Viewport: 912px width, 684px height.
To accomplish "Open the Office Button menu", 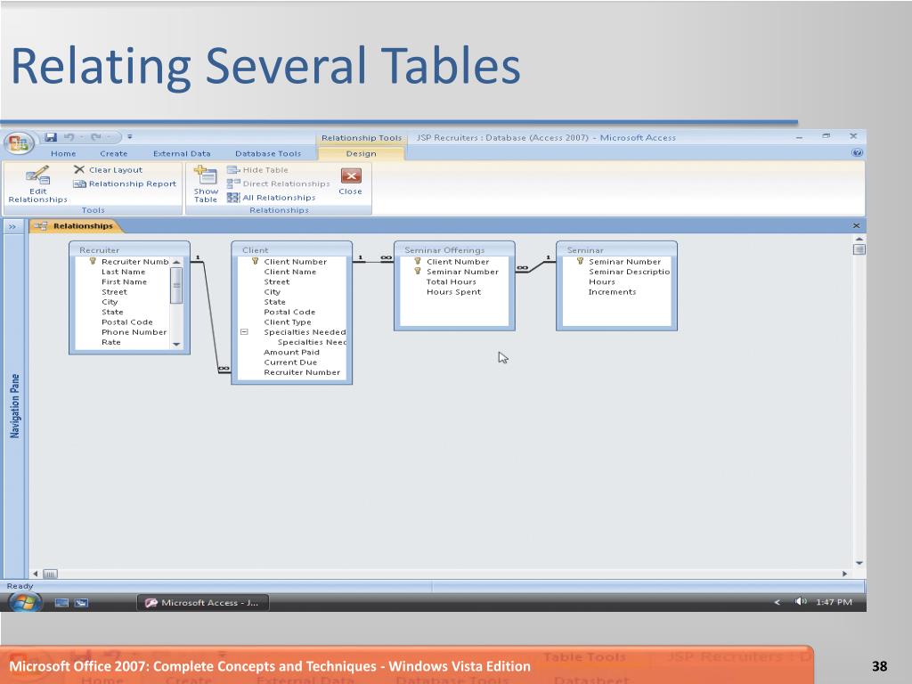I will pyautogui.click(x=19, y=143).
